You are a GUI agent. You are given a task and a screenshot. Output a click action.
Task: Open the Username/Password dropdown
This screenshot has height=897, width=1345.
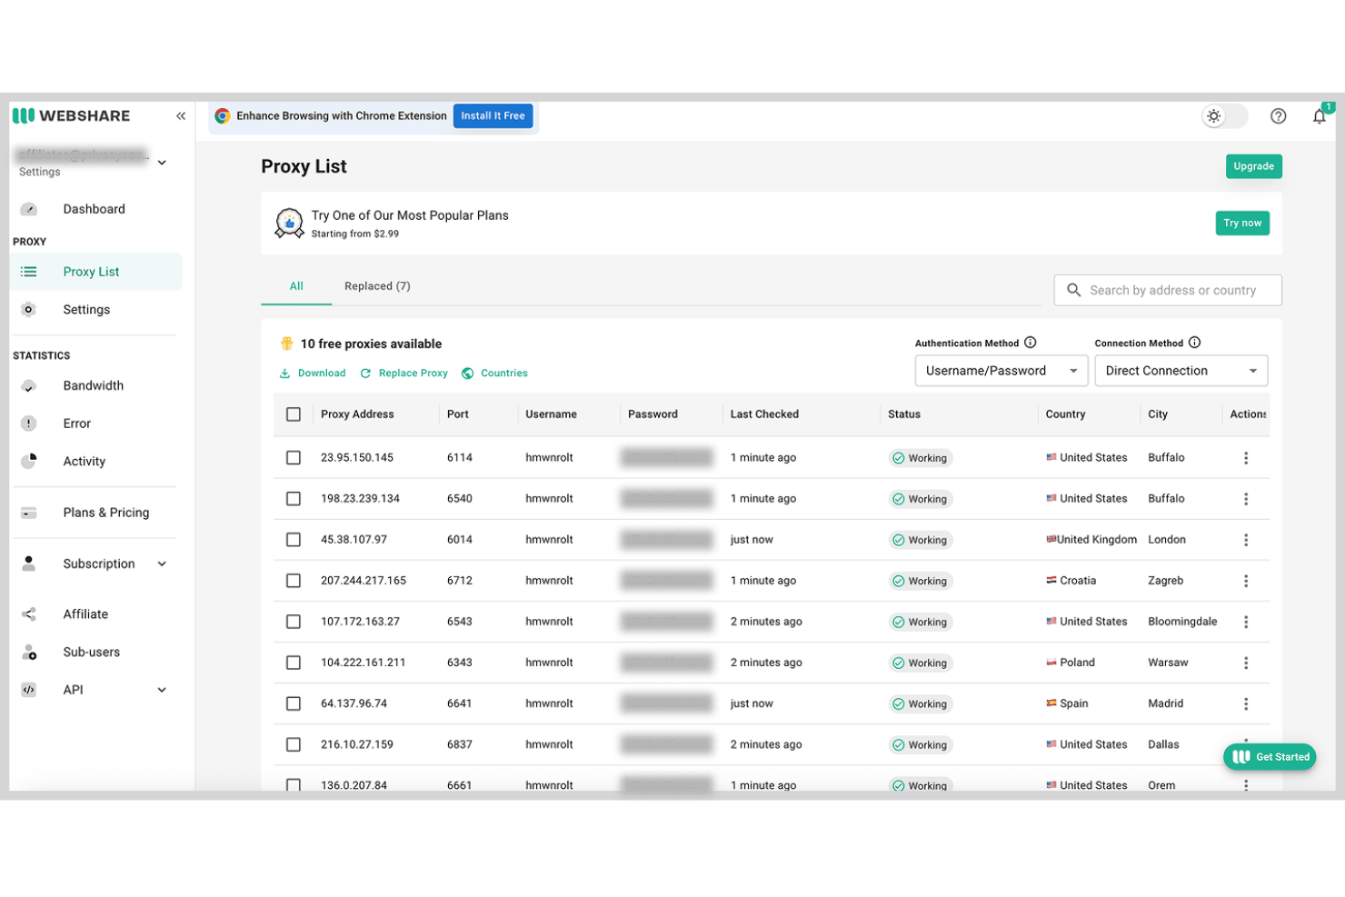pos(1001,371)
